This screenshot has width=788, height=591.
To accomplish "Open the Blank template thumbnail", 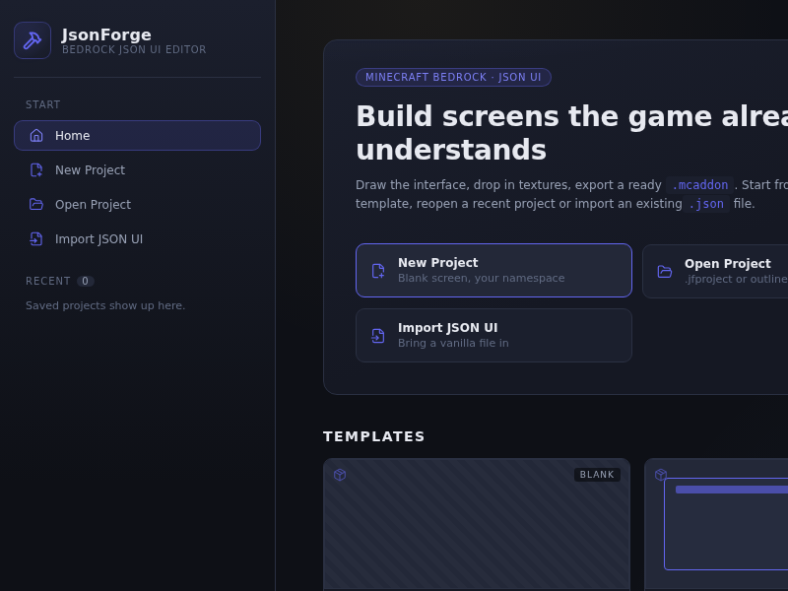I will click(477, 524).
